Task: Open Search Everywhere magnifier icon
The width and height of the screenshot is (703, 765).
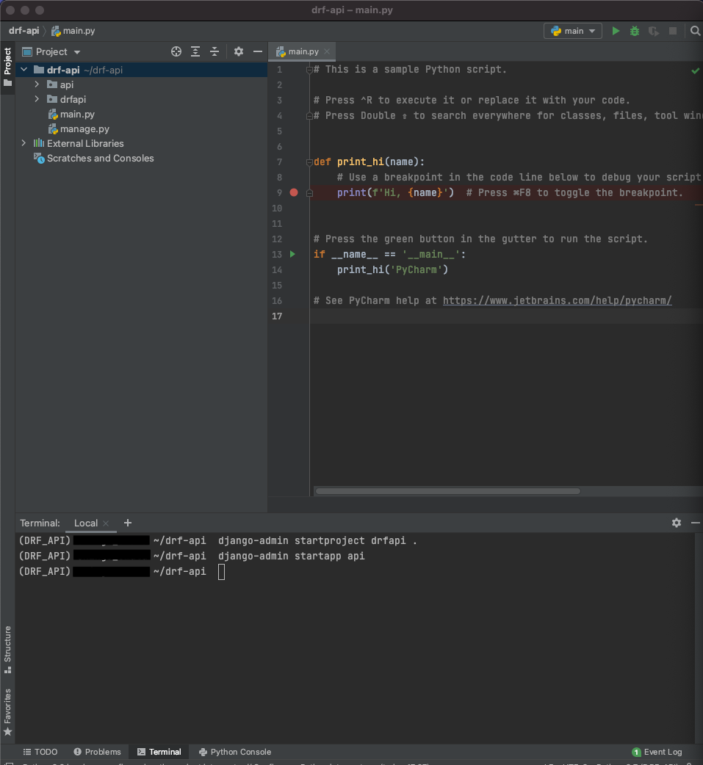Action: (695, 31)
